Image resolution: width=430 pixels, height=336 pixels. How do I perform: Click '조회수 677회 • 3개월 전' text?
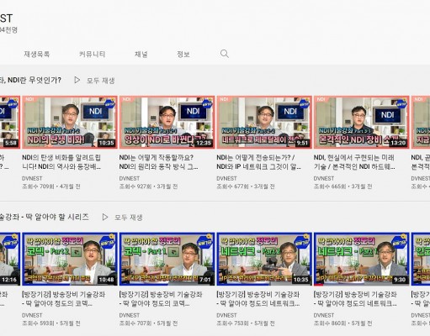pyautogui.click(x=246, y=186)
